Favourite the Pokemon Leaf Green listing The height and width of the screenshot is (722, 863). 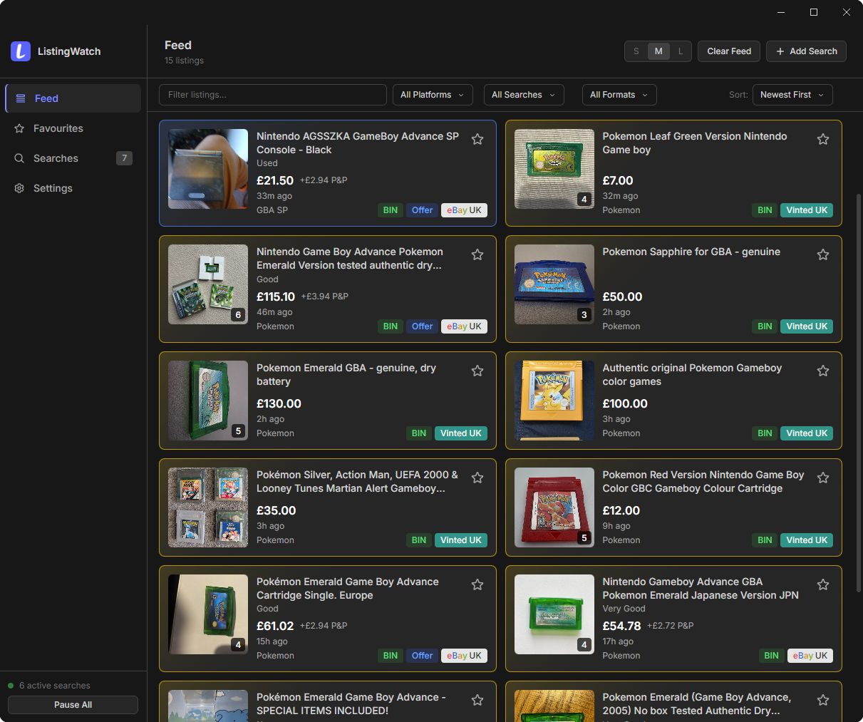823,139
